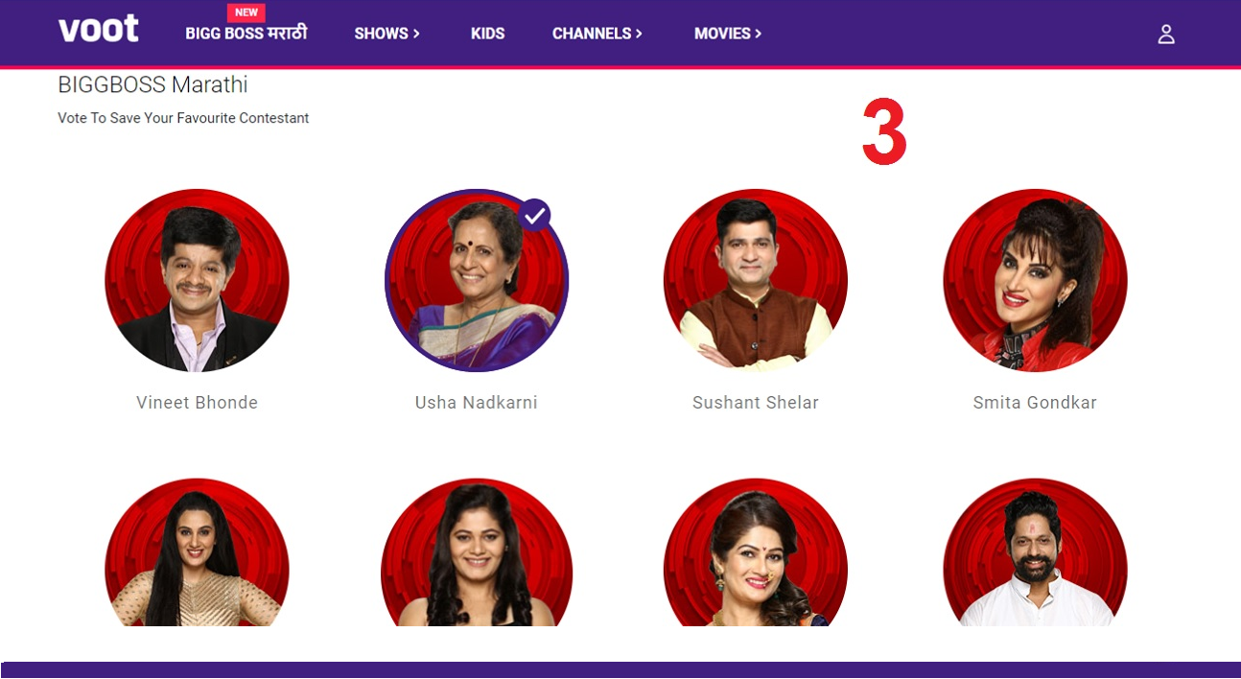The image size is (1241, 679).
Task: Select contestant Sushant Shelar's photo
Action: point(756,280)
